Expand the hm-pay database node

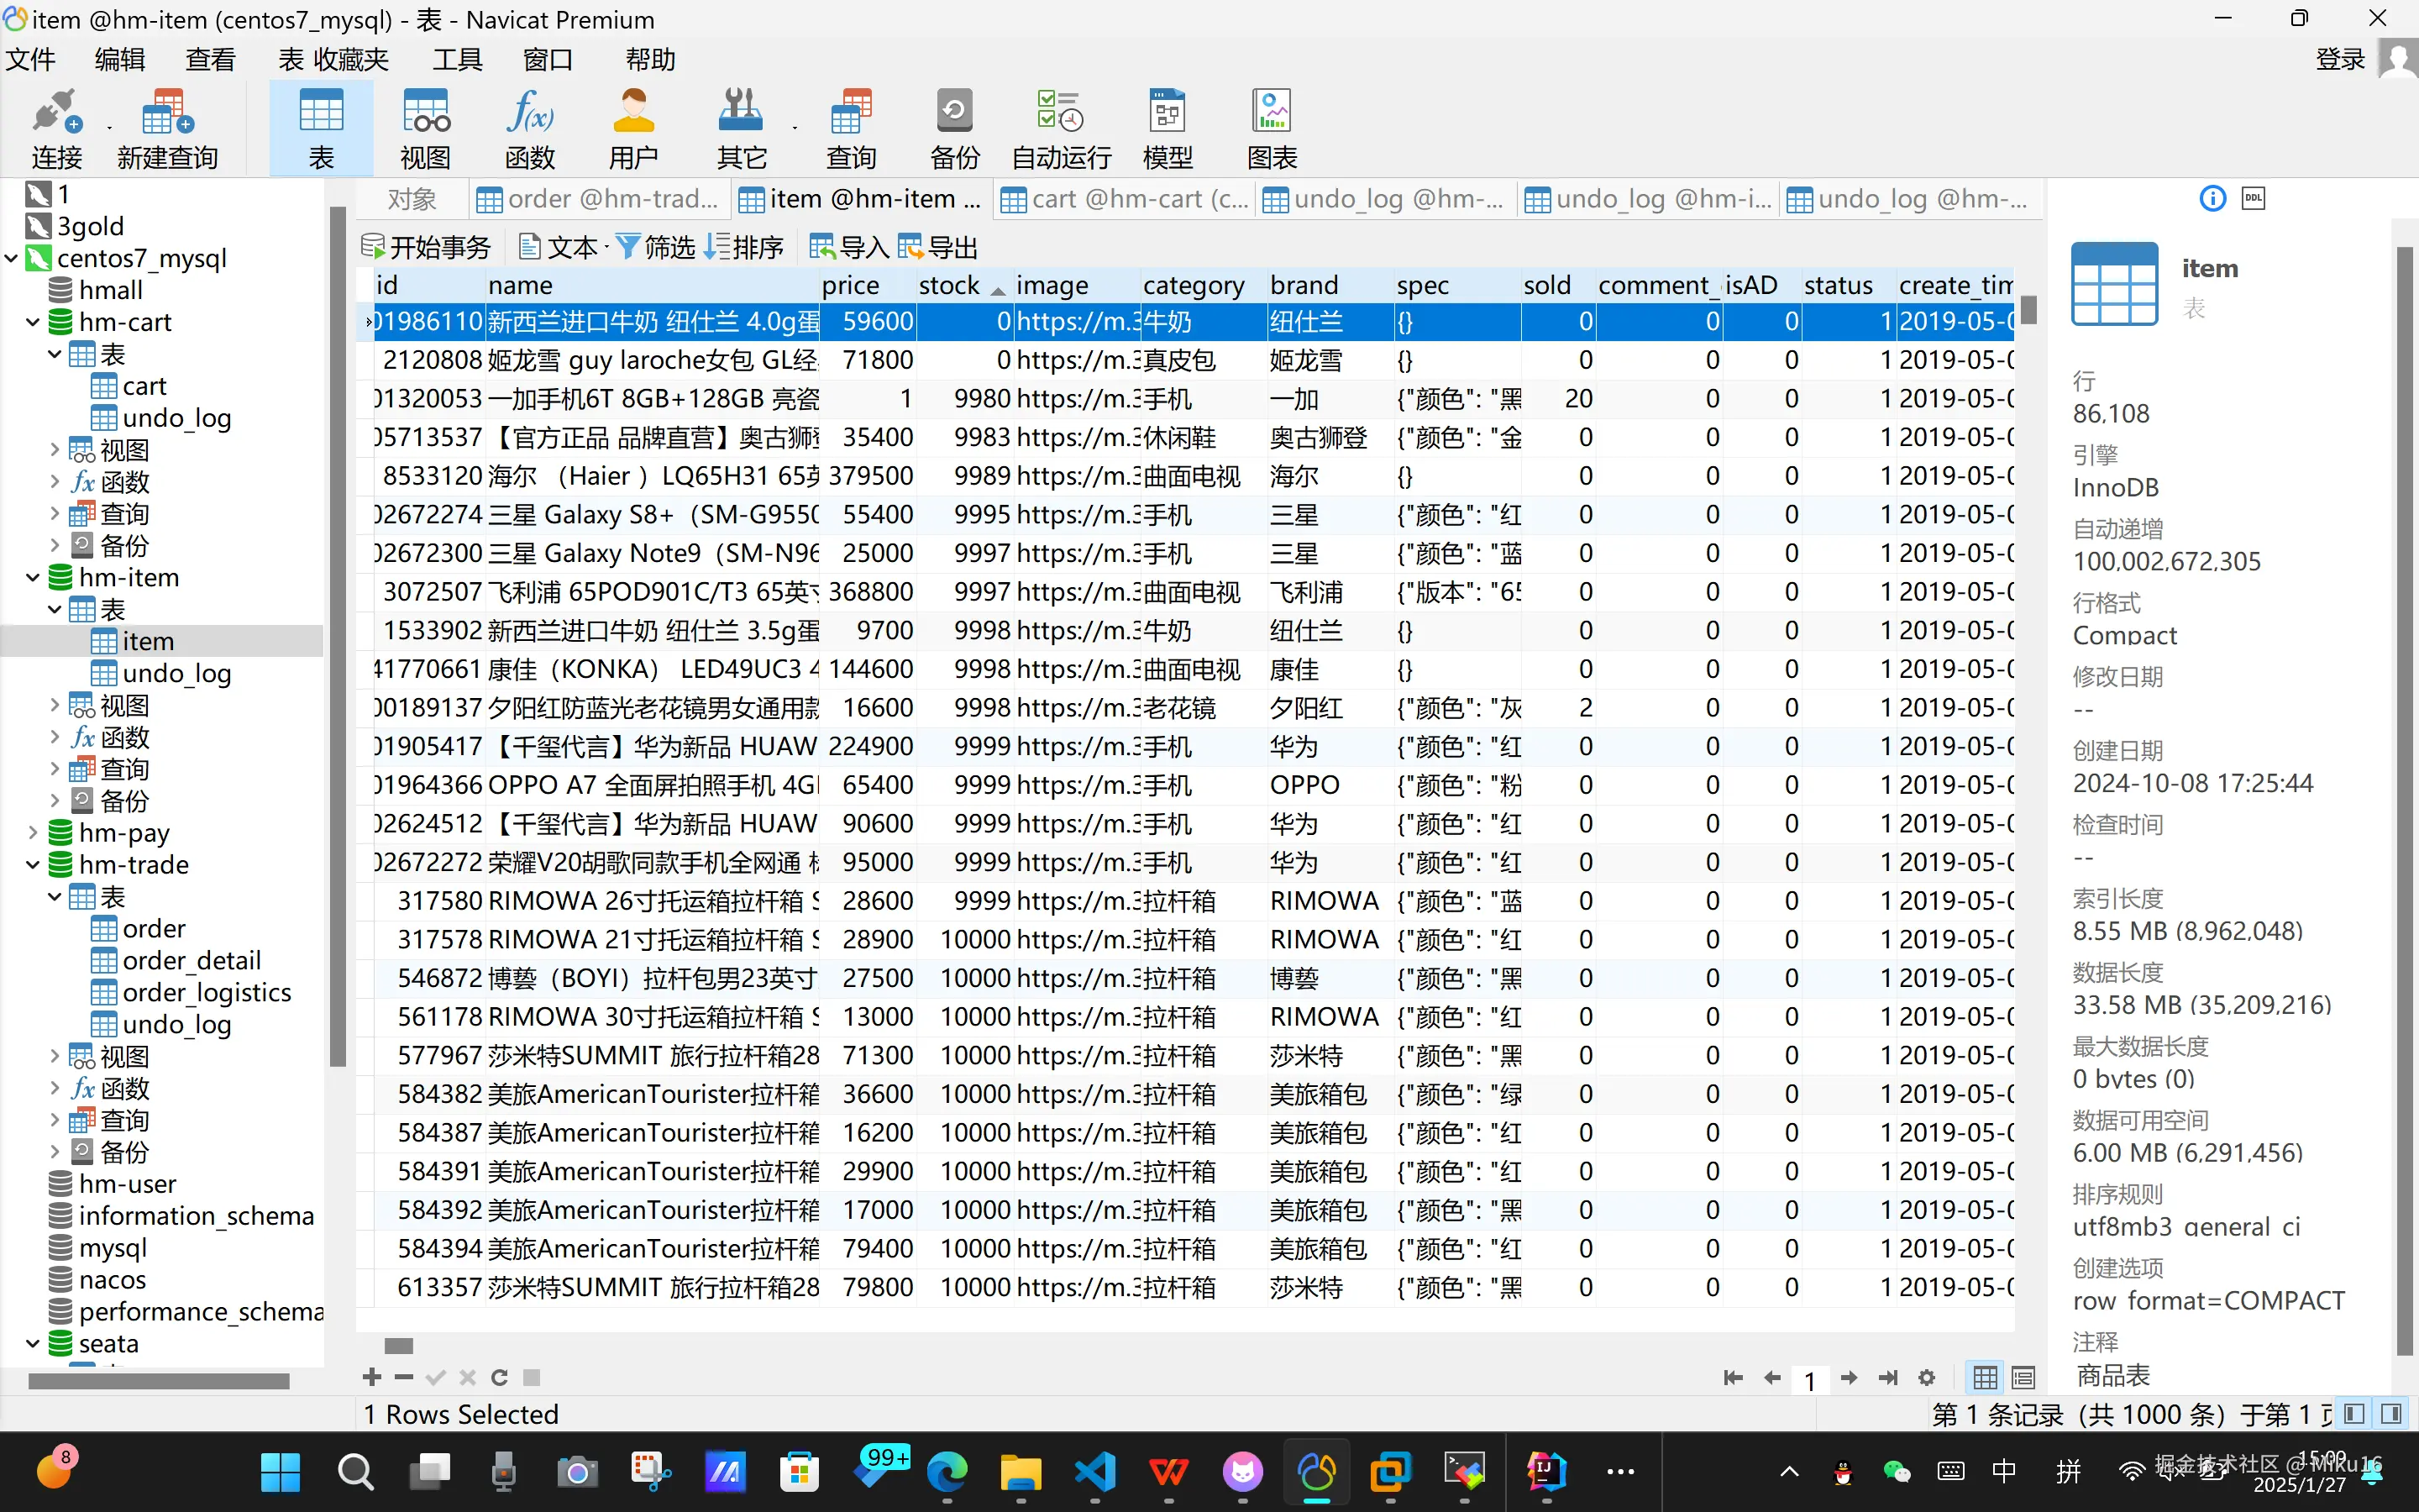tap(33, 833)
